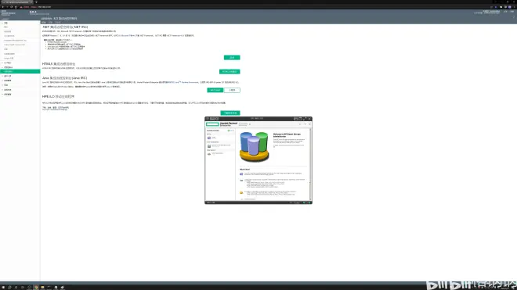
Task: Click the green launch button under .NET IRC section
Action: pyautogui.click(x=232, y=58)
